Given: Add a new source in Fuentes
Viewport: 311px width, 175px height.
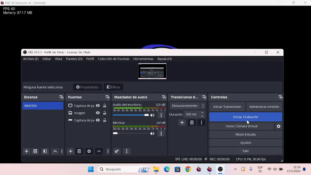Looking at the screenshot, I should pyautogui.click(x=70, y=151).
